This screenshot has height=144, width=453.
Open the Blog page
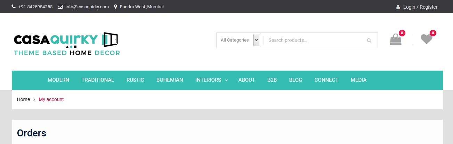[x=296, y=80]
